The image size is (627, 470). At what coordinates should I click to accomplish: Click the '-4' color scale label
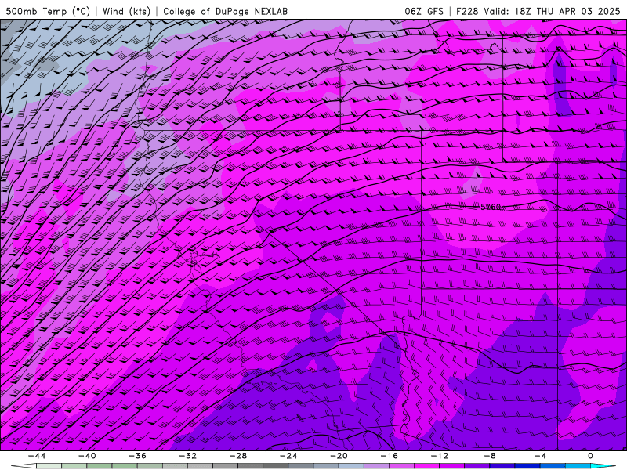pos(541,456)
